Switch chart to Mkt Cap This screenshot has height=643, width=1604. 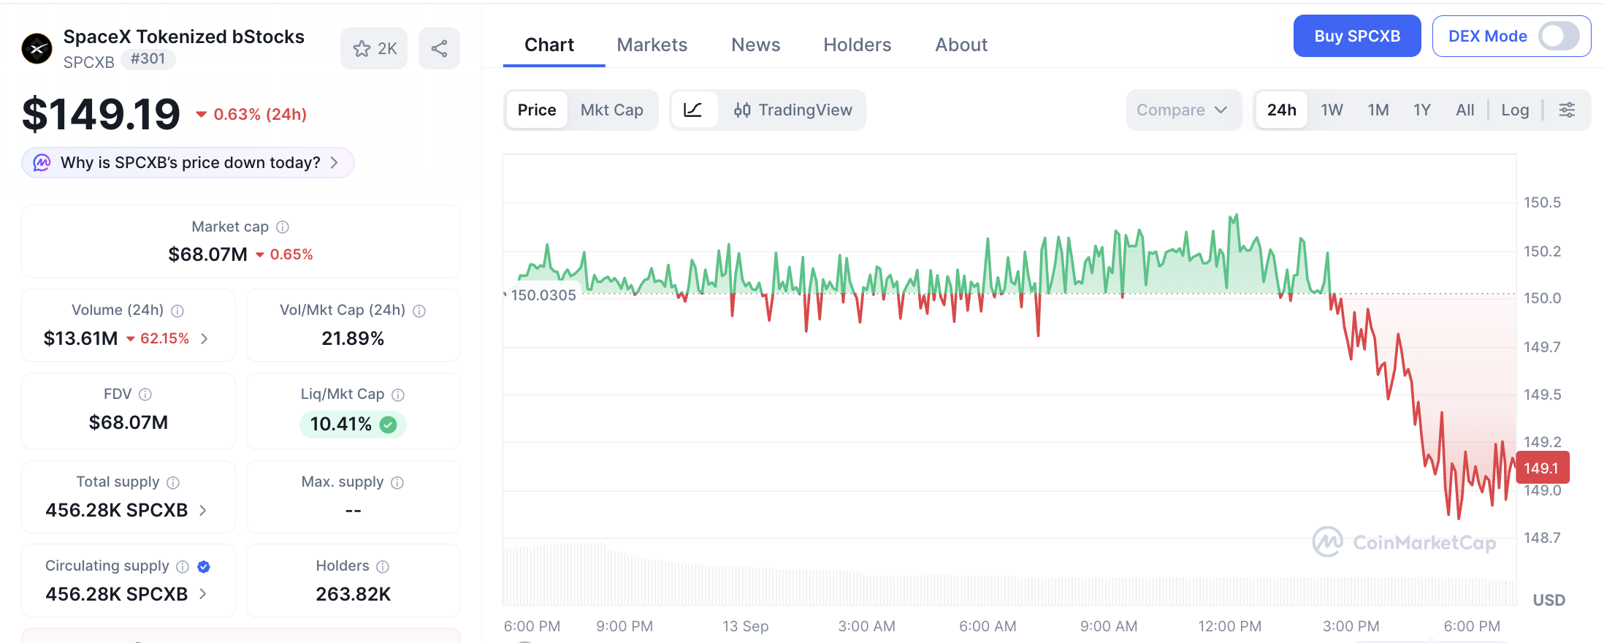(612, 110)
